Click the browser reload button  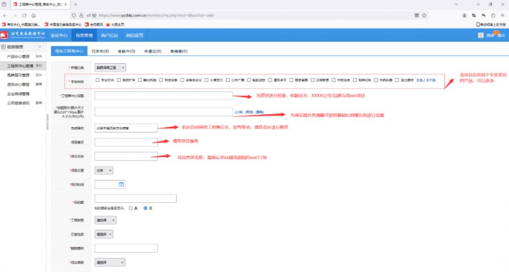(x=24, y=16)
